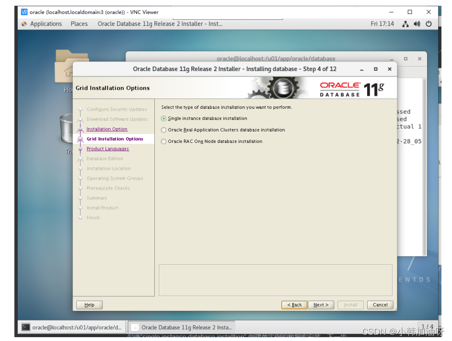Maximize the VNC Viewer window
This screenshot has width=452, height=341.
(x=410, y=12)
